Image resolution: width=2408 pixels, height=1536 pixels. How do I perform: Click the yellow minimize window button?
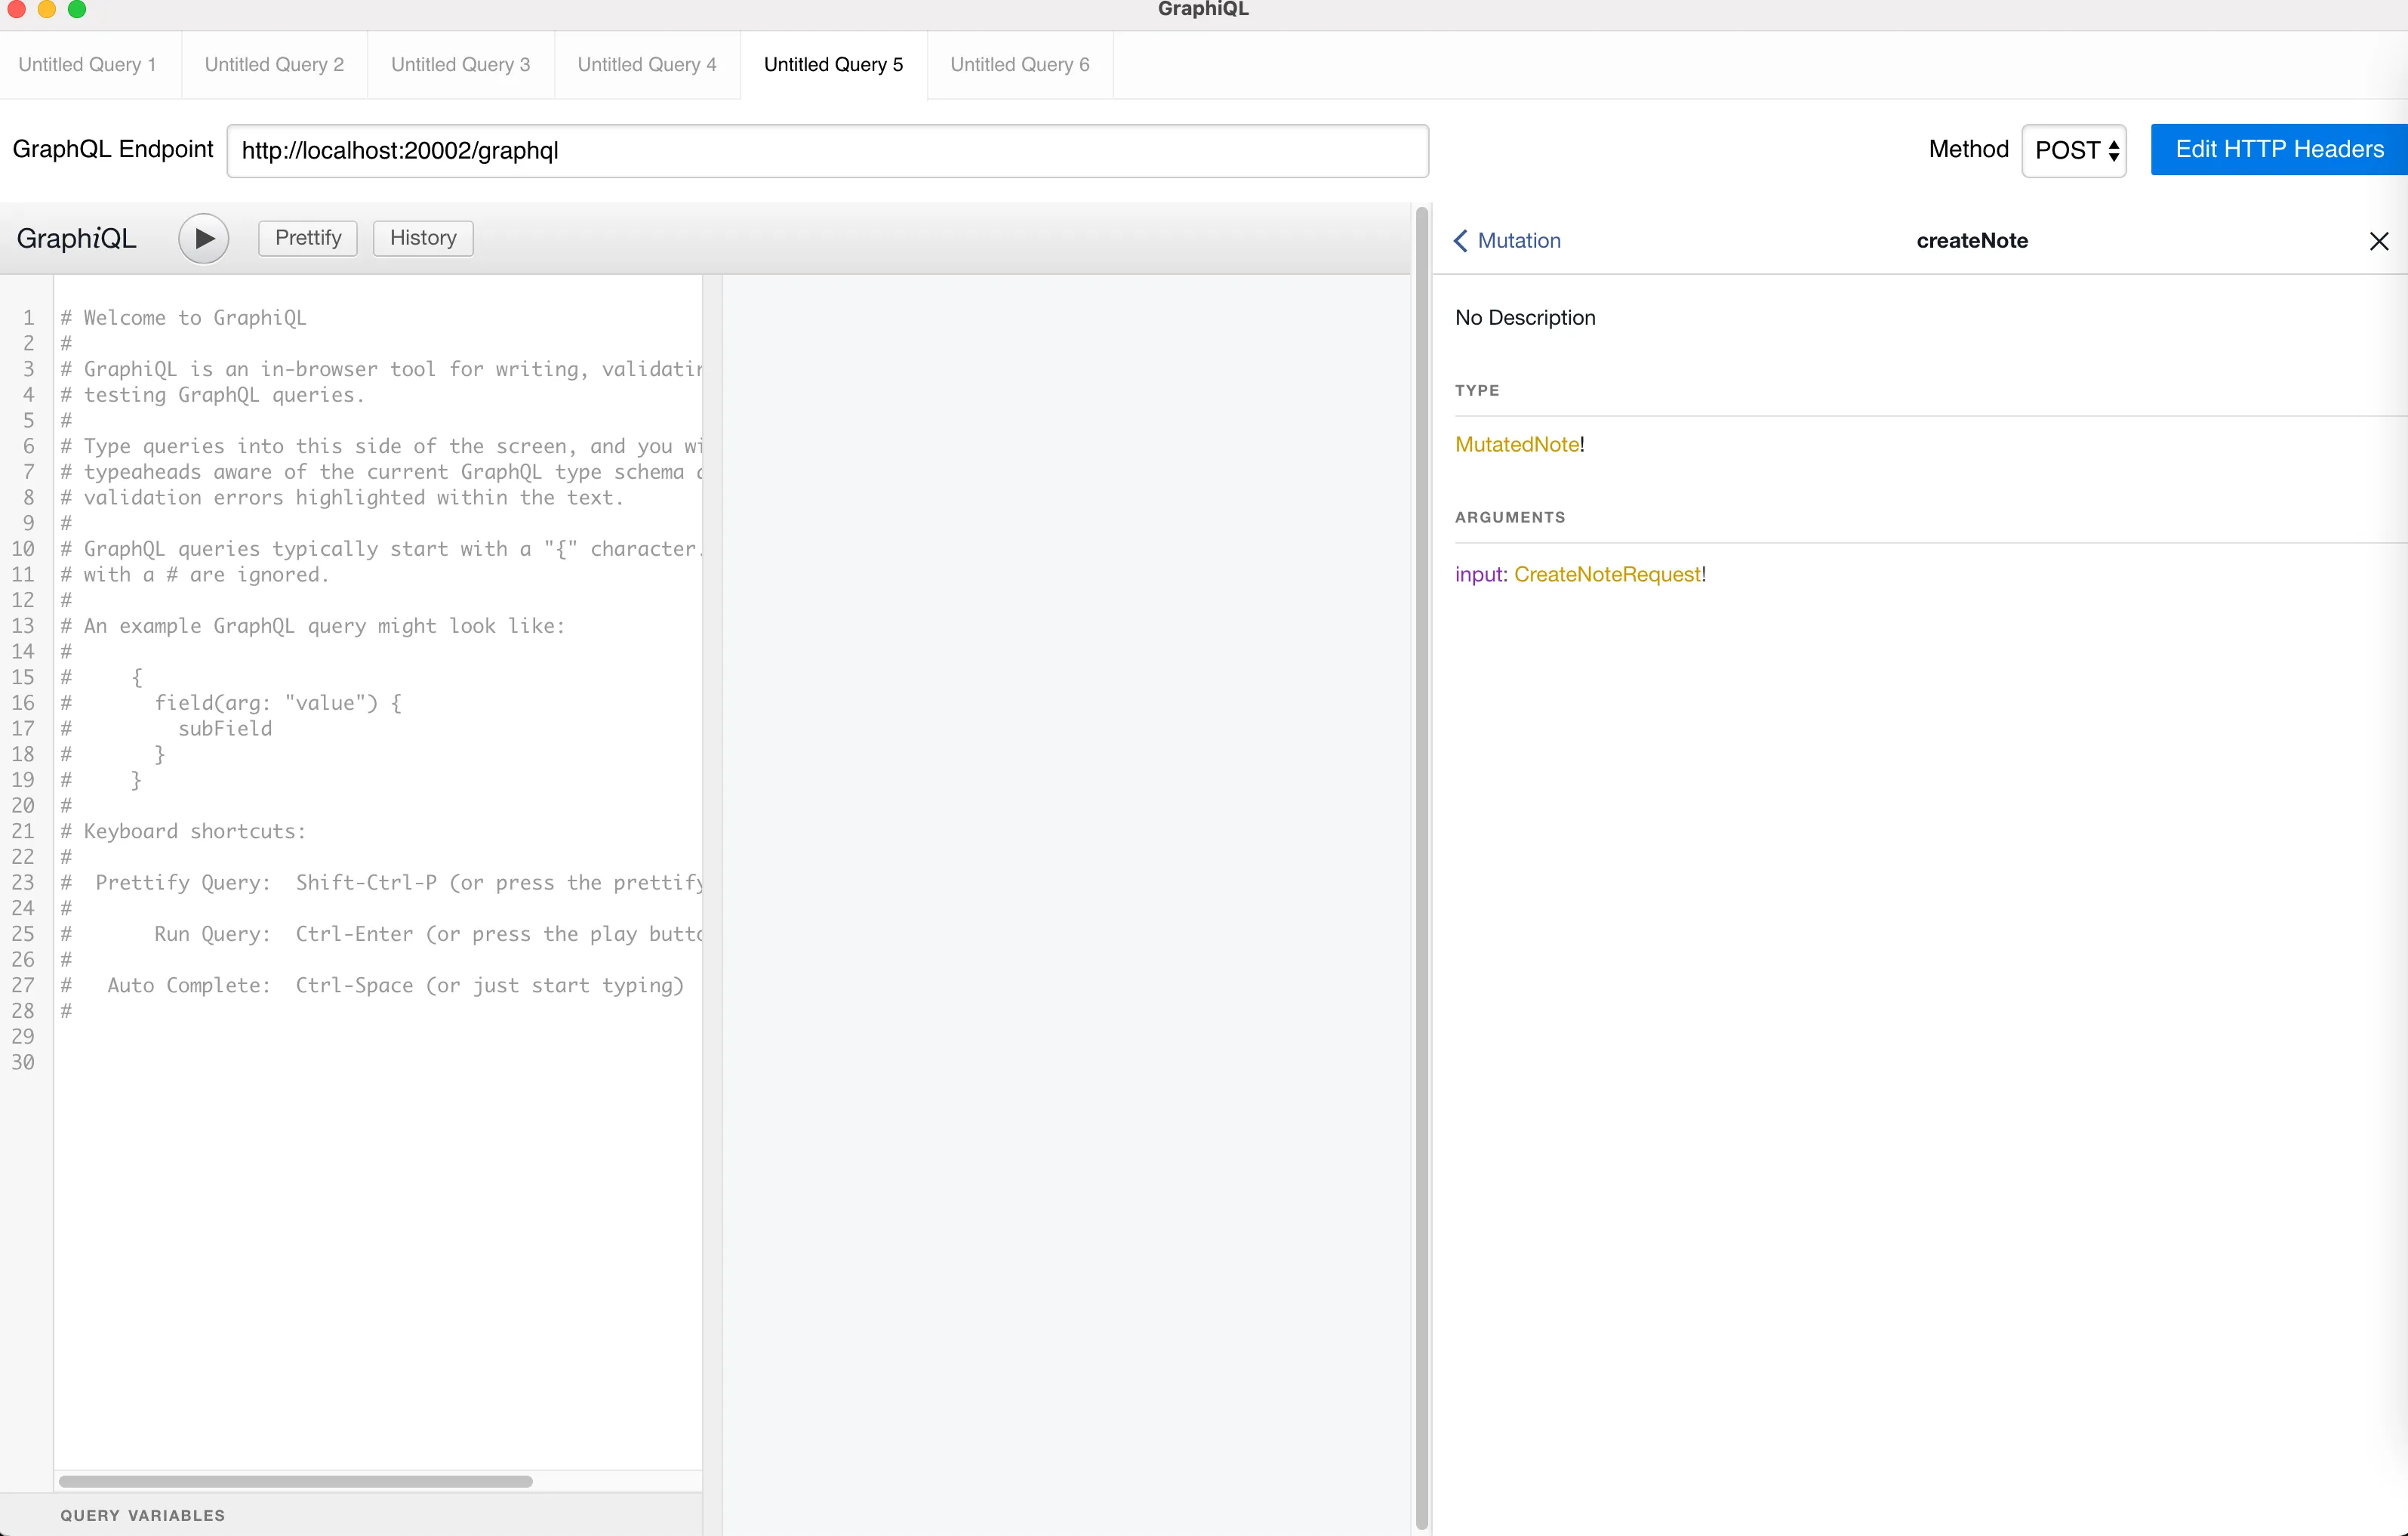(46, 9)
